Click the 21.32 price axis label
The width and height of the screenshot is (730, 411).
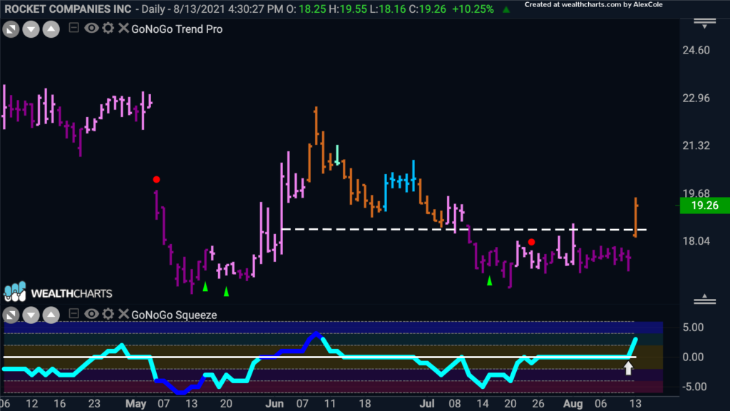coord(696,146)
